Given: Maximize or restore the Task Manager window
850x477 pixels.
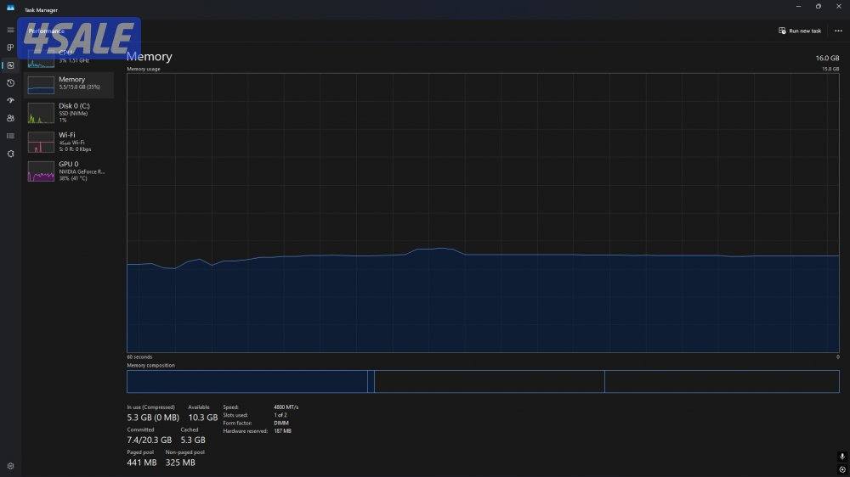Looking at the screenshot, I should click(x=818, y=7).
